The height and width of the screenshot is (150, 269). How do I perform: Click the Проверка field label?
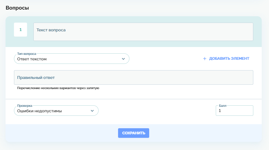[25, 106]
